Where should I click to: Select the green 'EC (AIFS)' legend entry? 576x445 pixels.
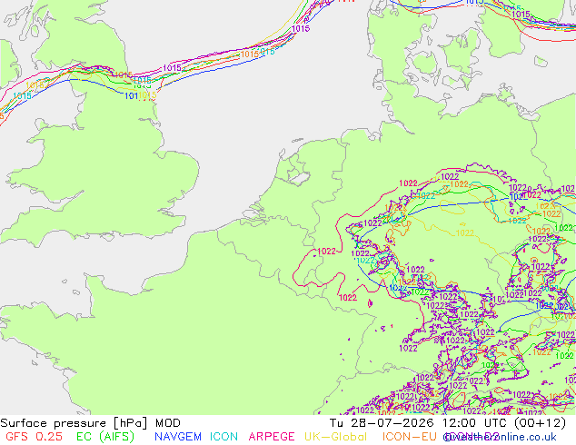[105, 437]
